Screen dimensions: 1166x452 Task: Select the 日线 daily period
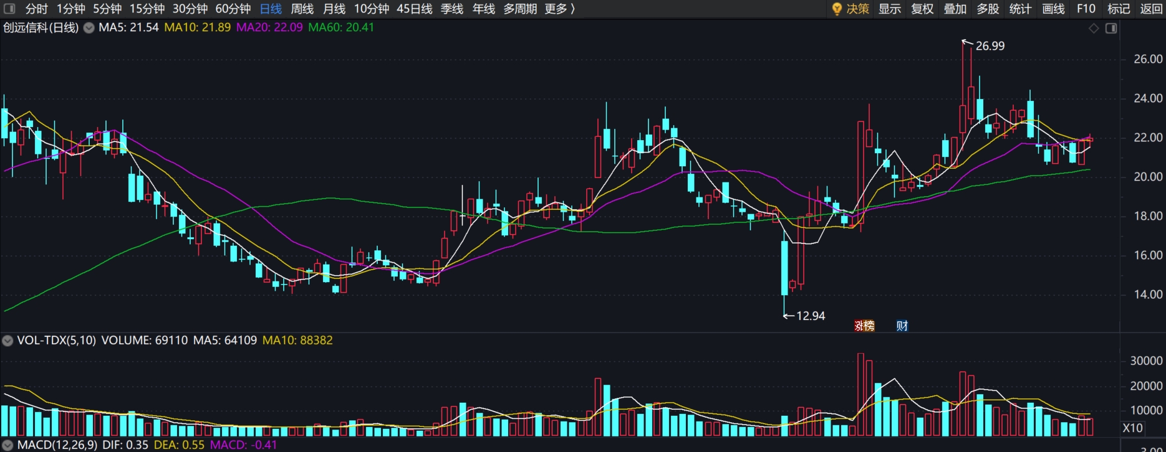tap(271, 9)
